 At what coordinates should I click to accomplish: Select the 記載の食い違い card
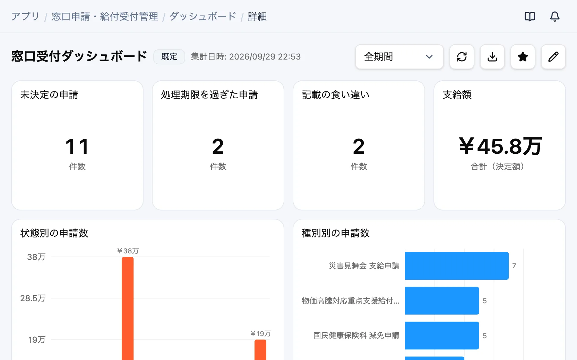click(x=359, y=145)
